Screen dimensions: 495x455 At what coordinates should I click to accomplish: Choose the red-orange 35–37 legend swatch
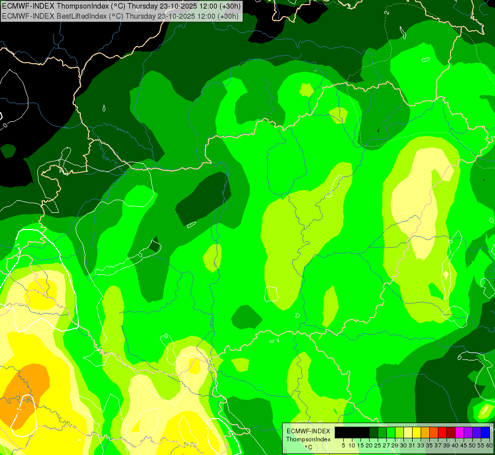point(434,432)
